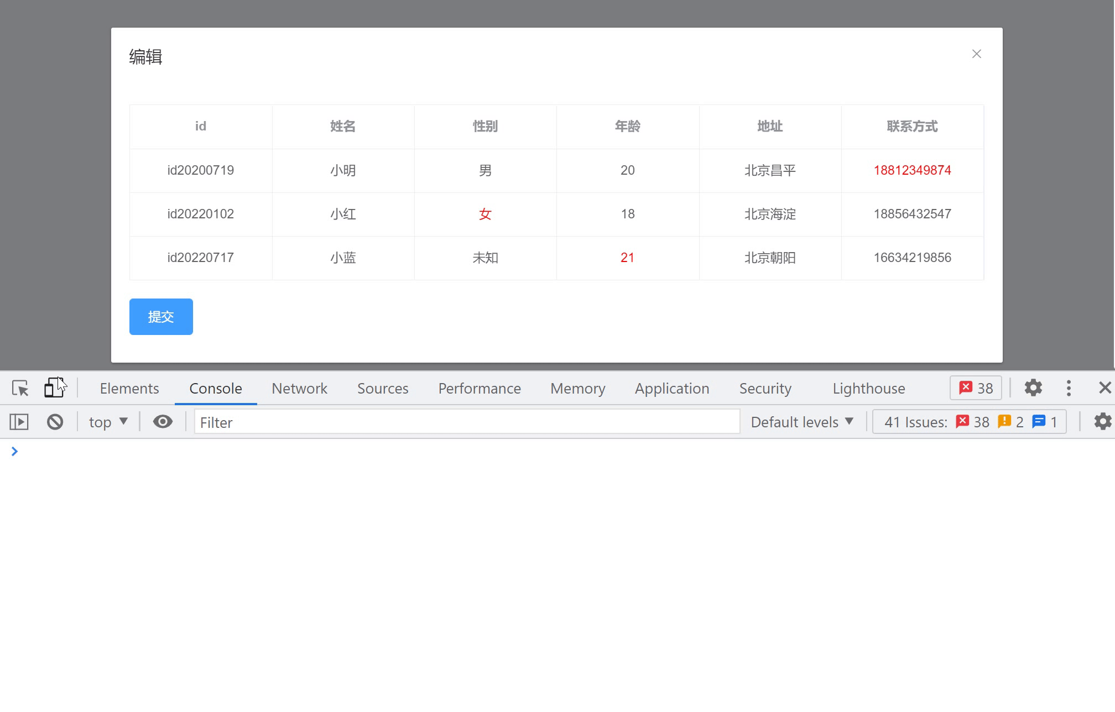Click the top frame context dropdown
1115x712 pixels.
(x=108, y=422)
